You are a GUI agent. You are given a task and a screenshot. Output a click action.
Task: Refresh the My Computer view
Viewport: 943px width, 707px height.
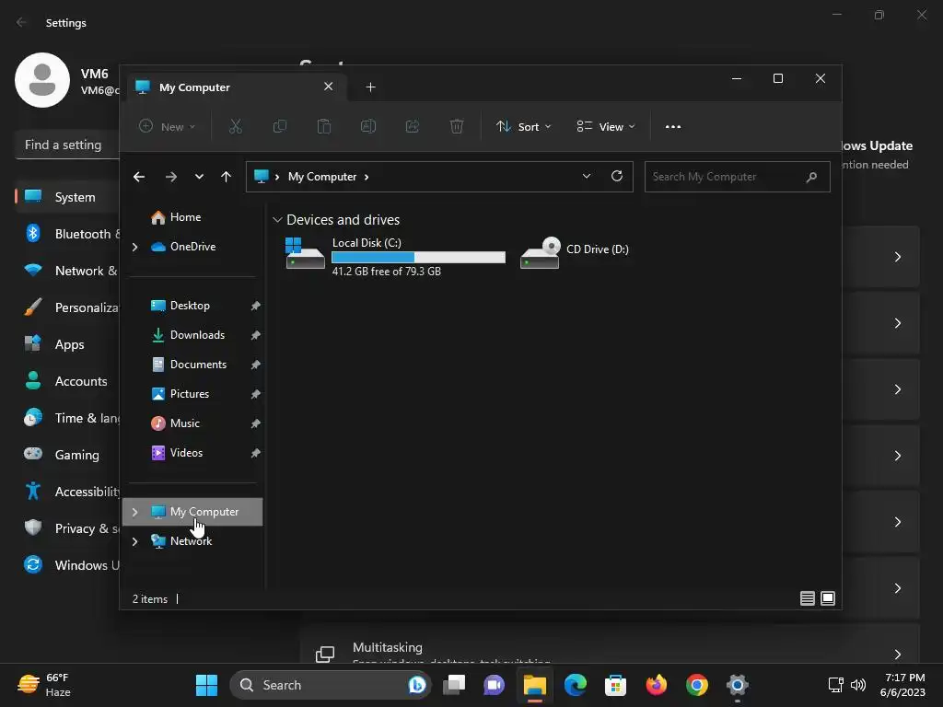[616, 176]
